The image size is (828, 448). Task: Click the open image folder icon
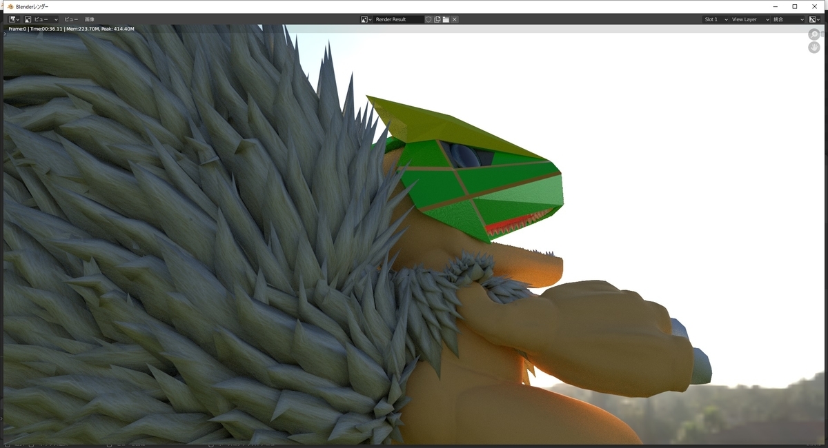point(446,19)
